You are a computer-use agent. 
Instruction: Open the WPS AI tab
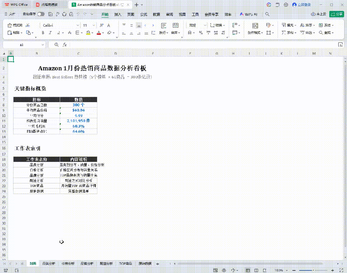249,14
